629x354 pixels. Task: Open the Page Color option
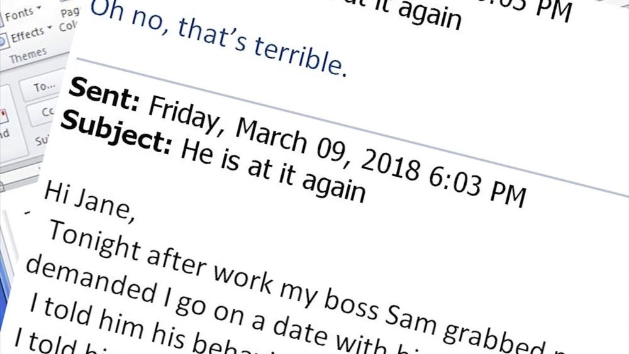pos(69,19)
